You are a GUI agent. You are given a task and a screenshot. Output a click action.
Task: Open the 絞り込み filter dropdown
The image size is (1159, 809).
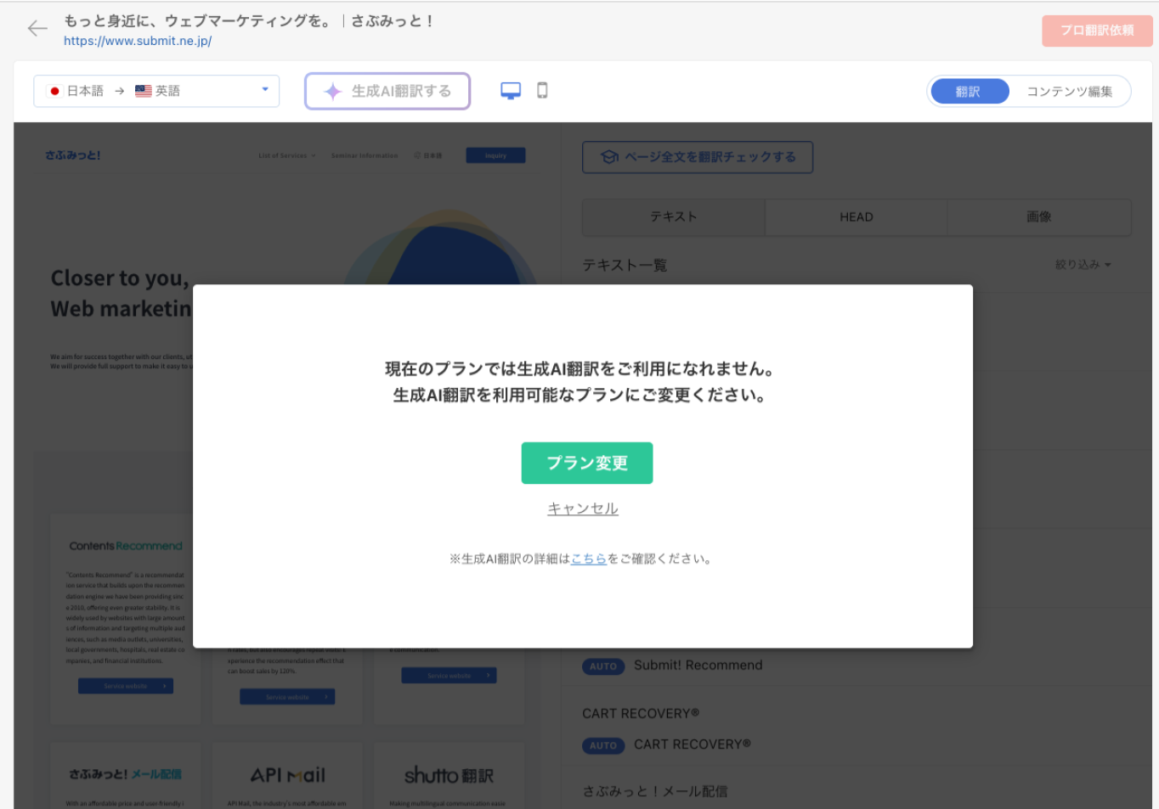pos(1083,264)
